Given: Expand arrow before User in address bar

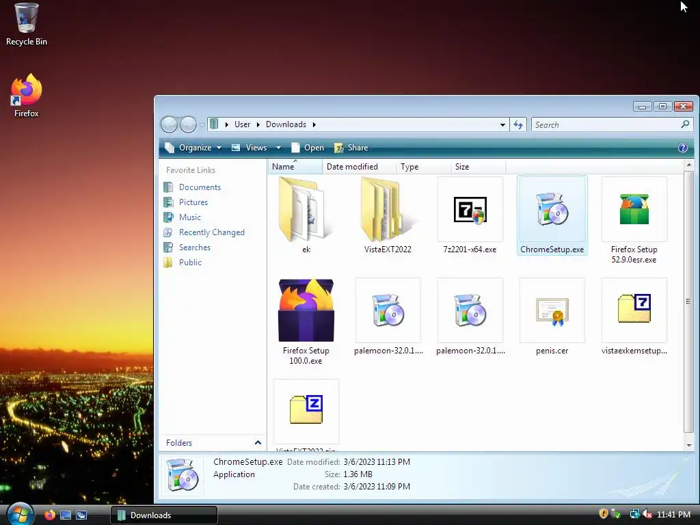Looking at the screenshot, I should 227,124.
